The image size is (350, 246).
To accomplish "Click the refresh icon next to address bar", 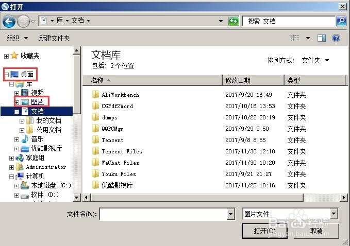I will click(x=234, y=21).
